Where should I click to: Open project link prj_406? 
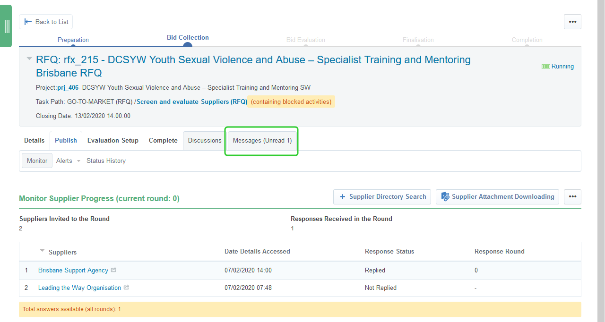(68, 88)
